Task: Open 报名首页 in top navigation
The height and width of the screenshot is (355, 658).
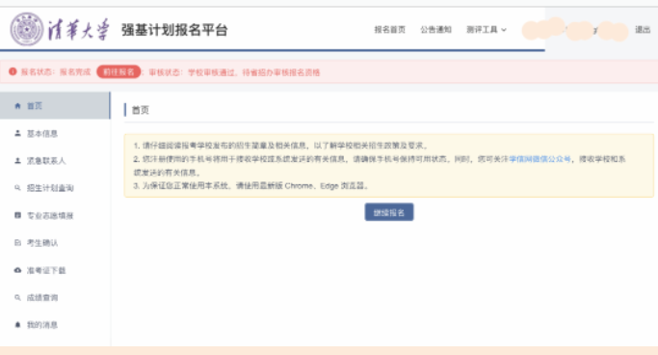Action: [x=390, y=29]
